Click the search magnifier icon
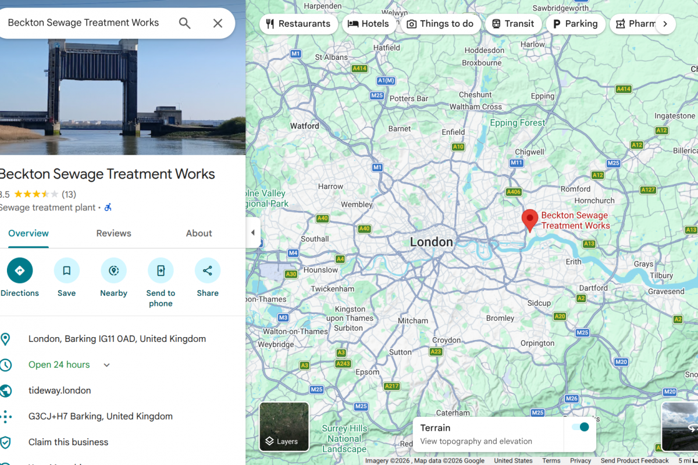Screen dimensions: 698x465 (184, 23)
